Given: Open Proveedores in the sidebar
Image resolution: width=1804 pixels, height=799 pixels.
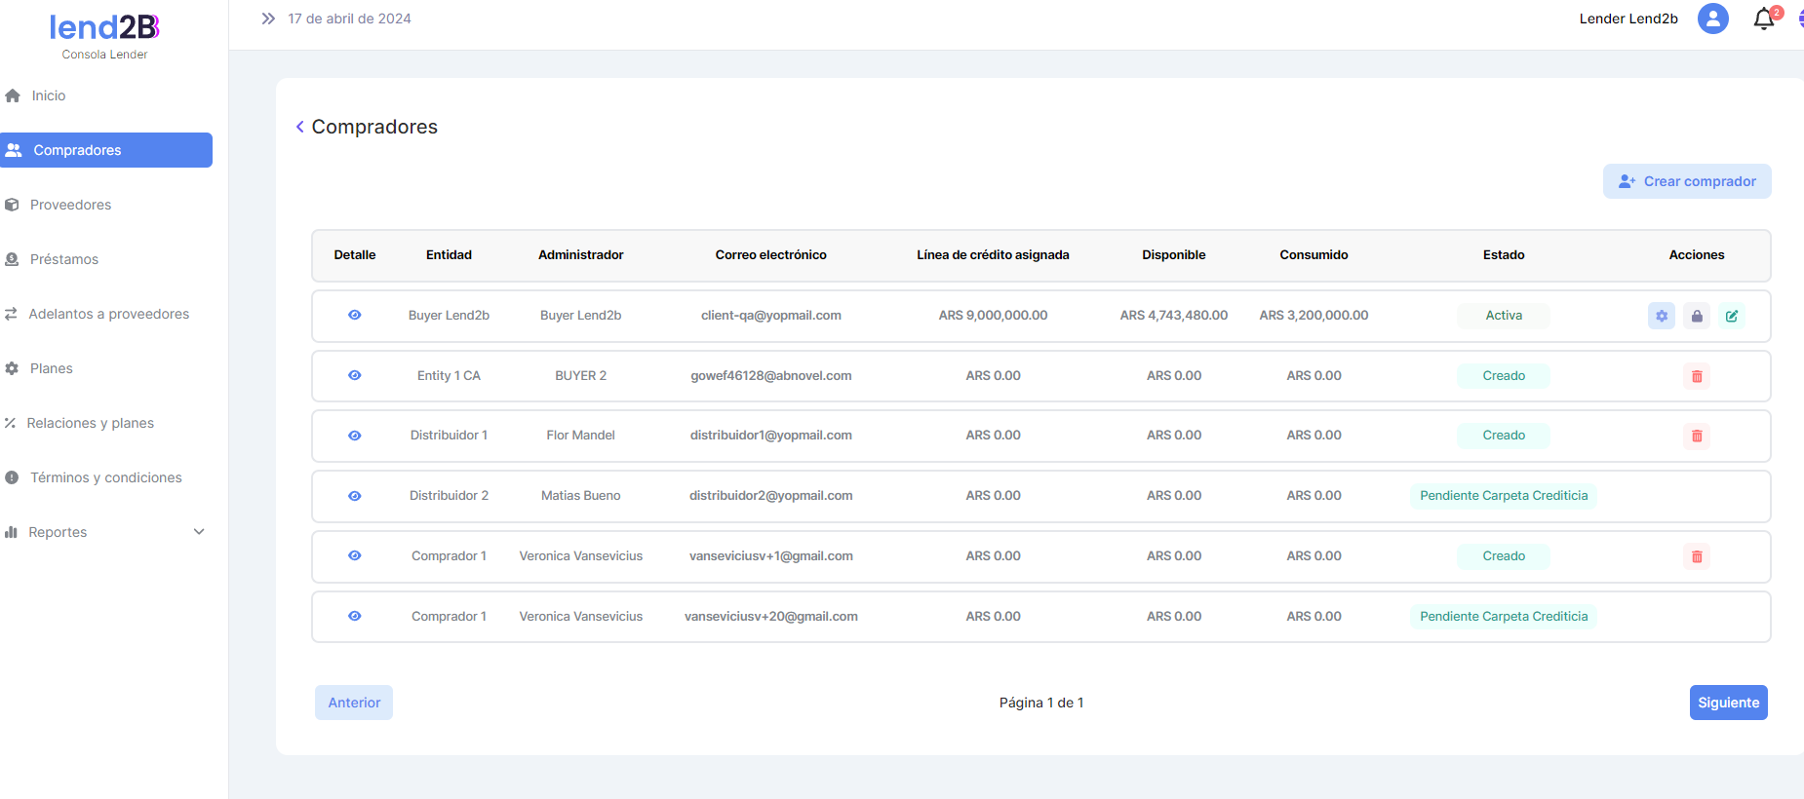Looking at the screenshot, I should pos(70,205).
